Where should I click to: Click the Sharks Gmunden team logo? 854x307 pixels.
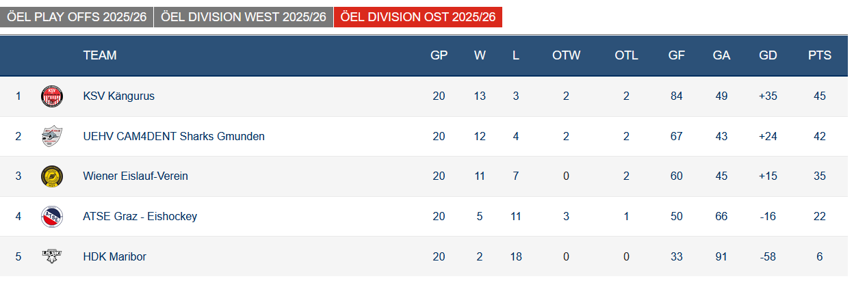52,136
